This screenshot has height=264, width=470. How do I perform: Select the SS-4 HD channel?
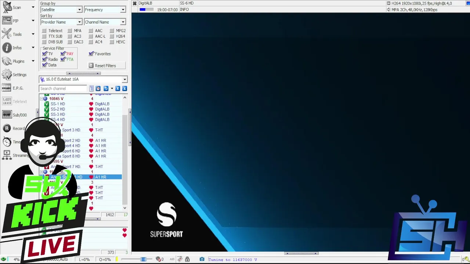(x=58, y=120)
